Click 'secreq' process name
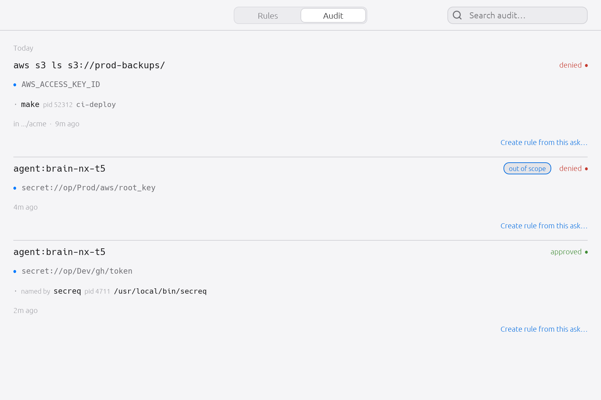Viewport: 601px width, 400px height. pyautogui.click(x=67, y=291)
